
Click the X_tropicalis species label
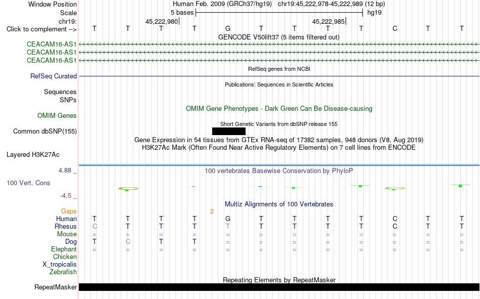[60, 265]
